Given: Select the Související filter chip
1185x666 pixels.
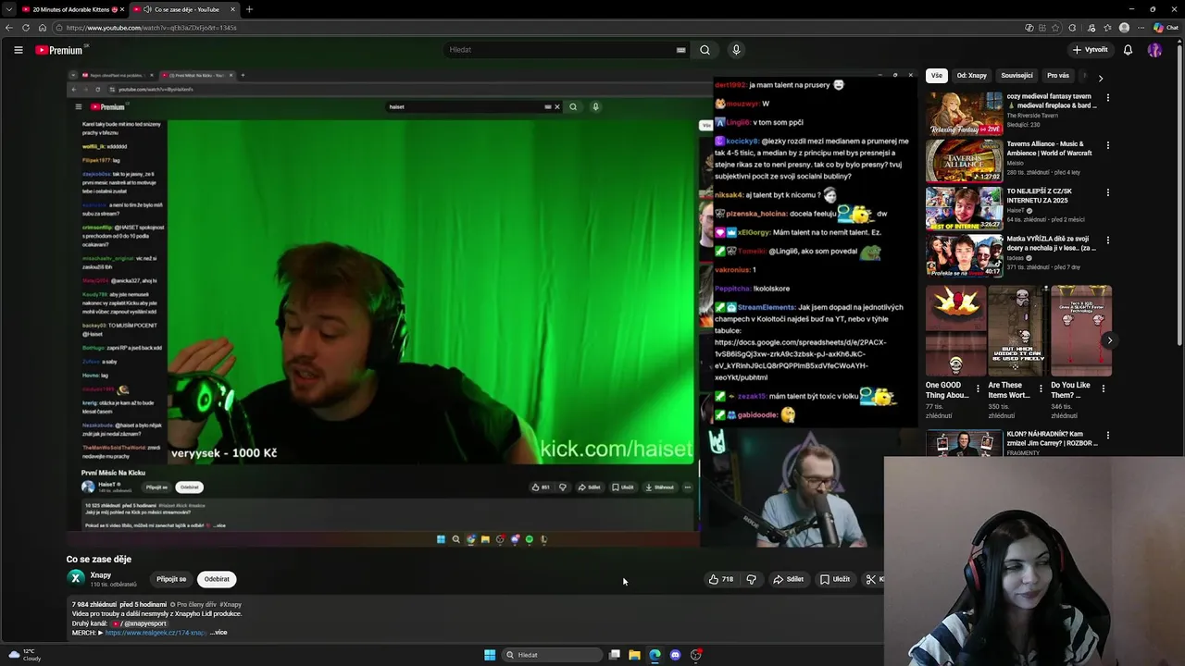Looking at the screenshot, I should pyautogui.click(x=1017, y=76).
